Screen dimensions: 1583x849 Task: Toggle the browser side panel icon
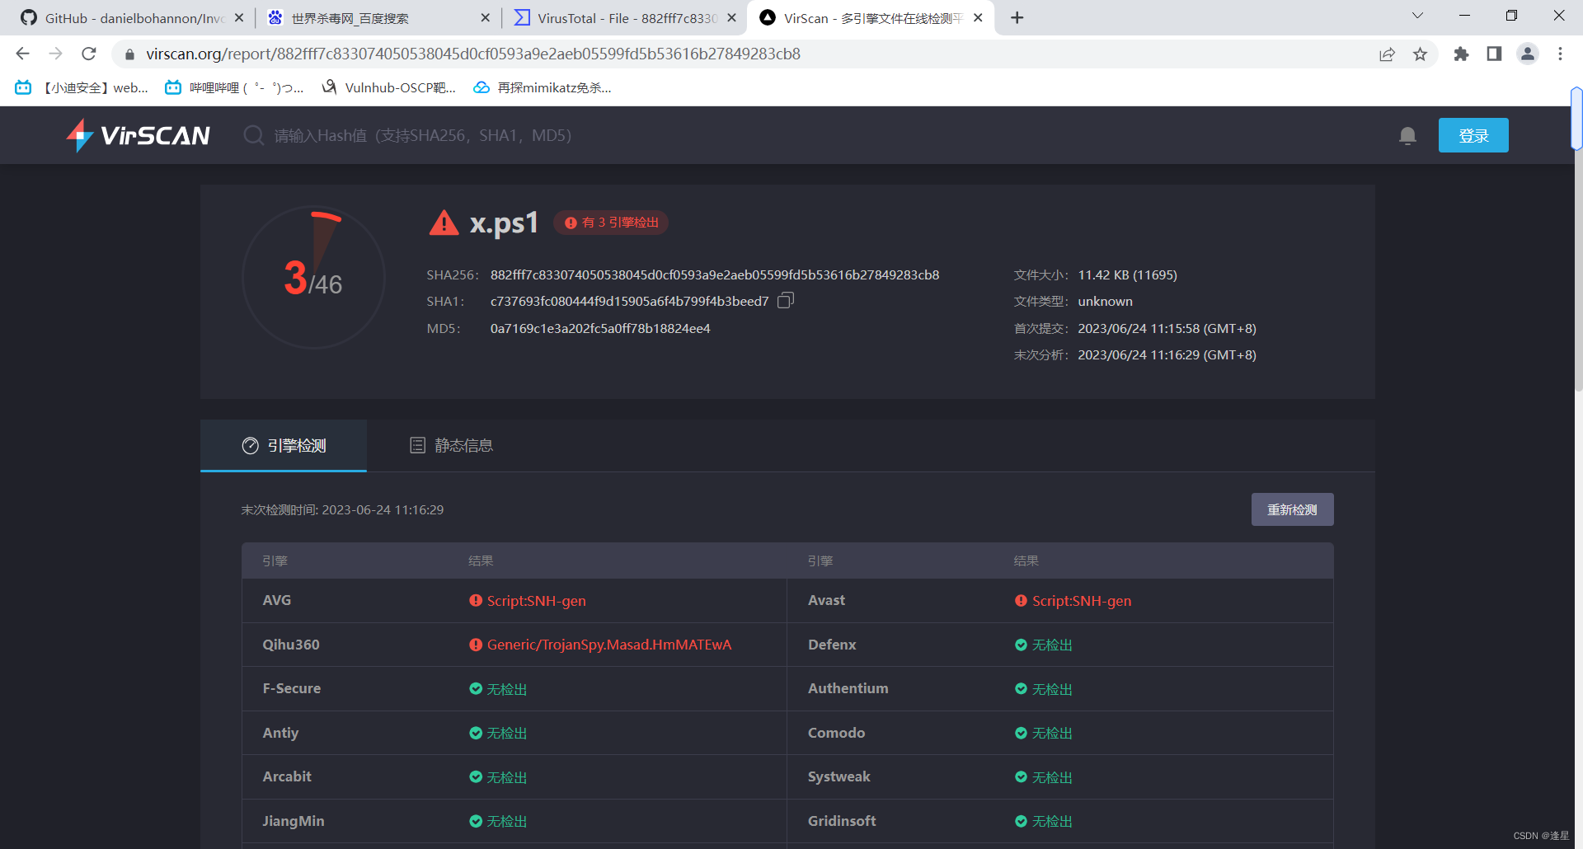click(1494, 54)
